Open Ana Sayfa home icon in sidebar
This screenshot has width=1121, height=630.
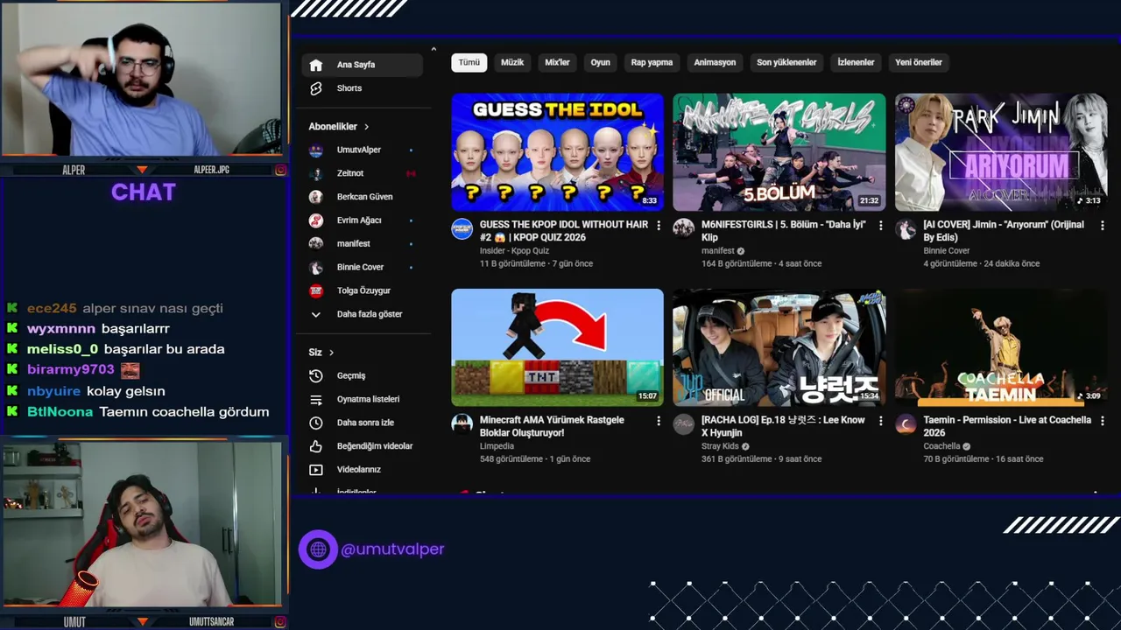click(x=316, y=65)
